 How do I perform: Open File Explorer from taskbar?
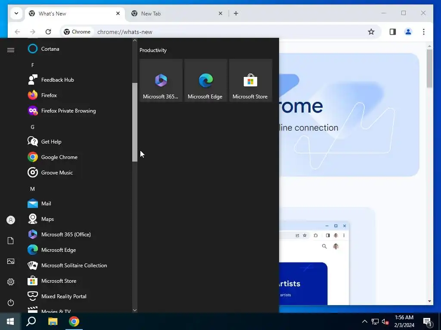point(53,321)
